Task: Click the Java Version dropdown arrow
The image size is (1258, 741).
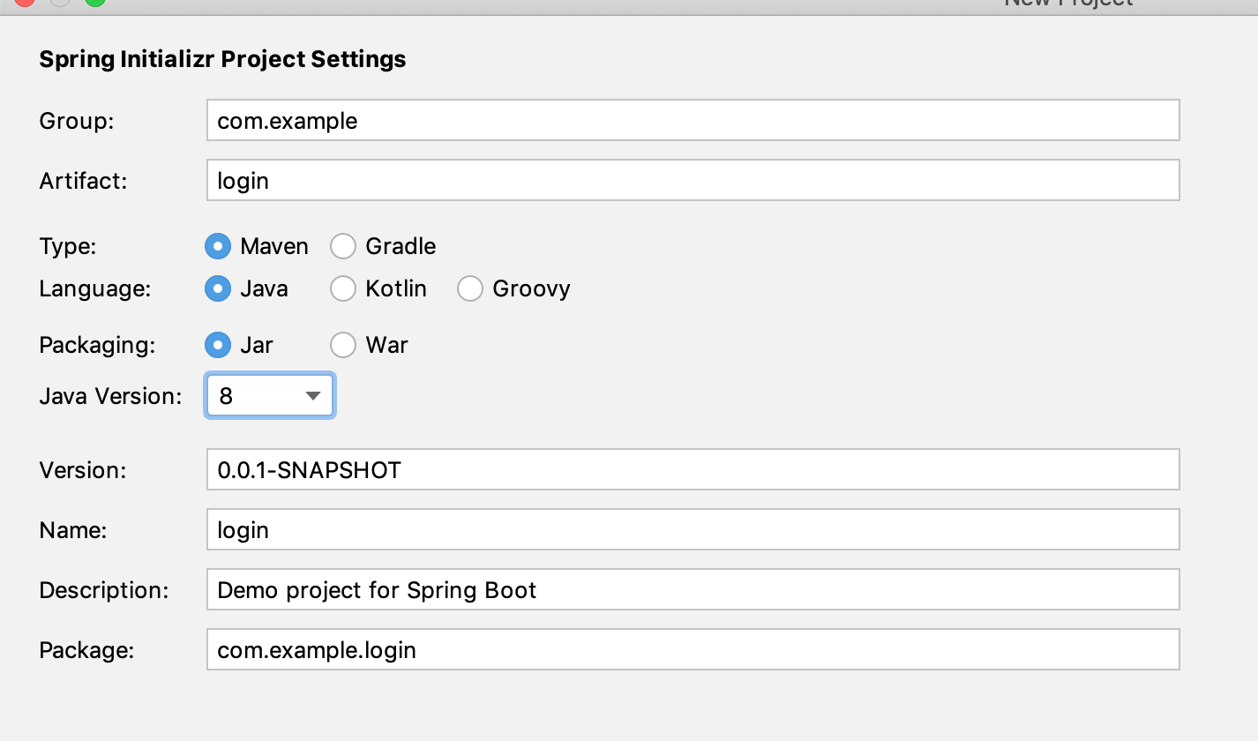Action: coord(312,396)
